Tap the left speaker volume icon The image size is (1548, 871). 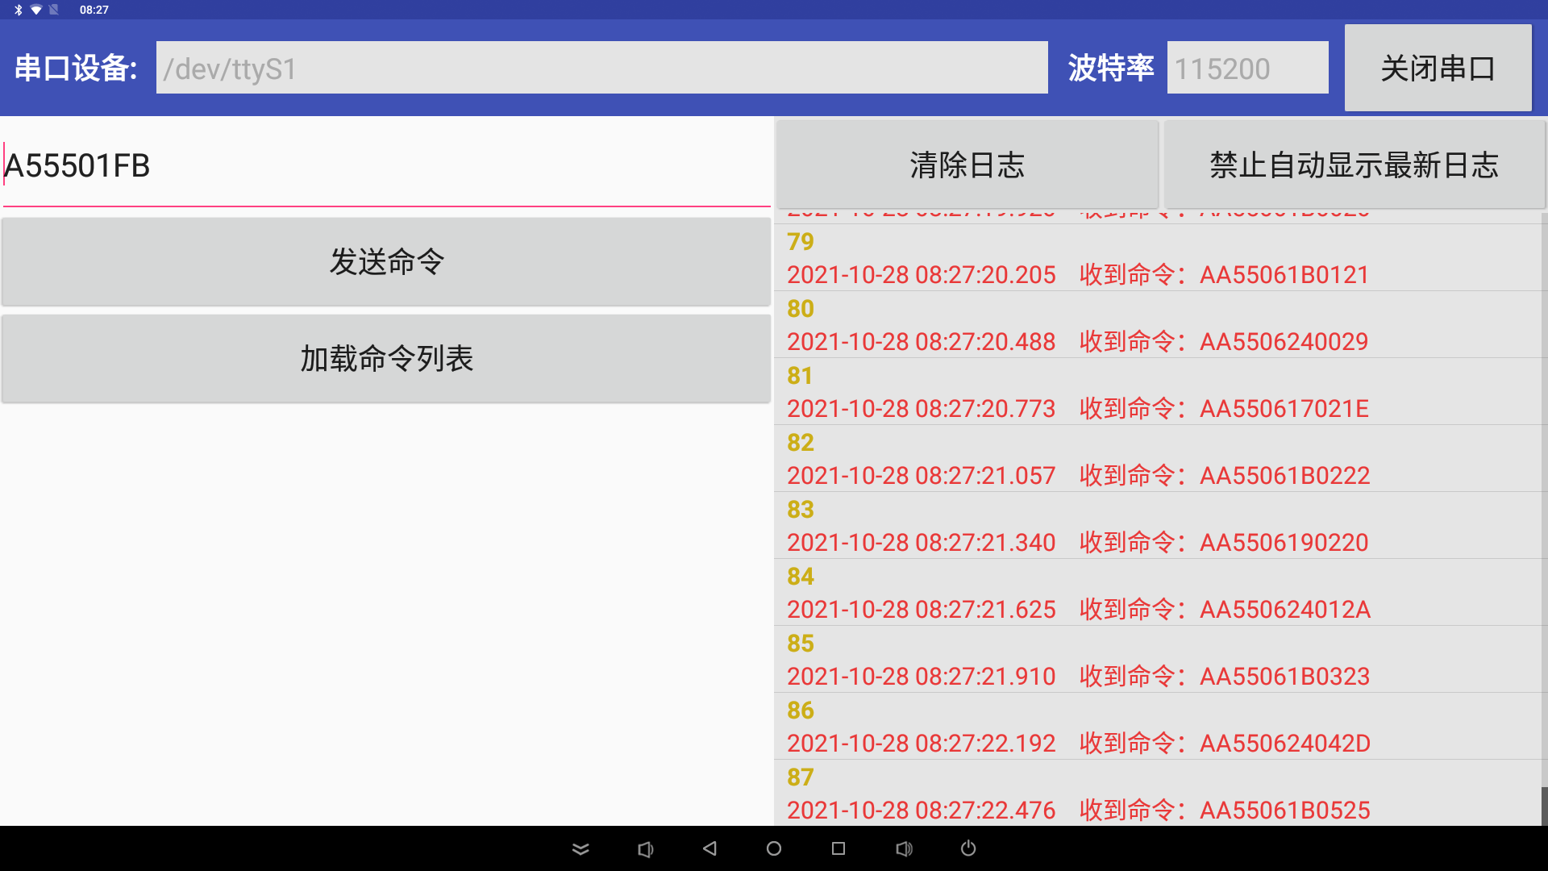click(x=645, y=848)
